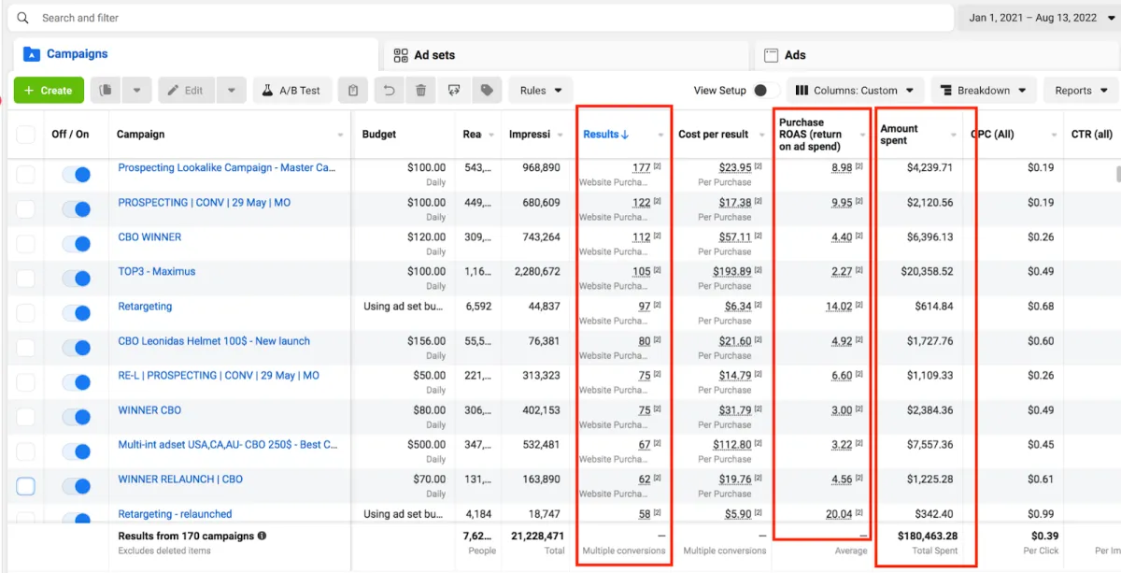Click the trash delete icon

click(x=421, y=91)
